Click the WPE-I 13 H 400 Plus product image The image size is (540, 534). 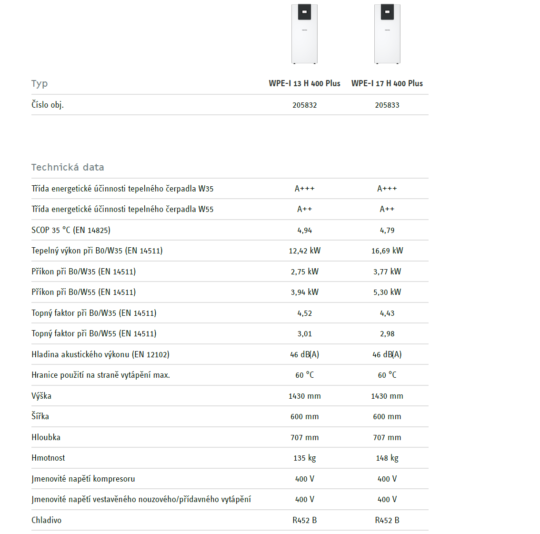pyautogui.click(x=304, y=34)
